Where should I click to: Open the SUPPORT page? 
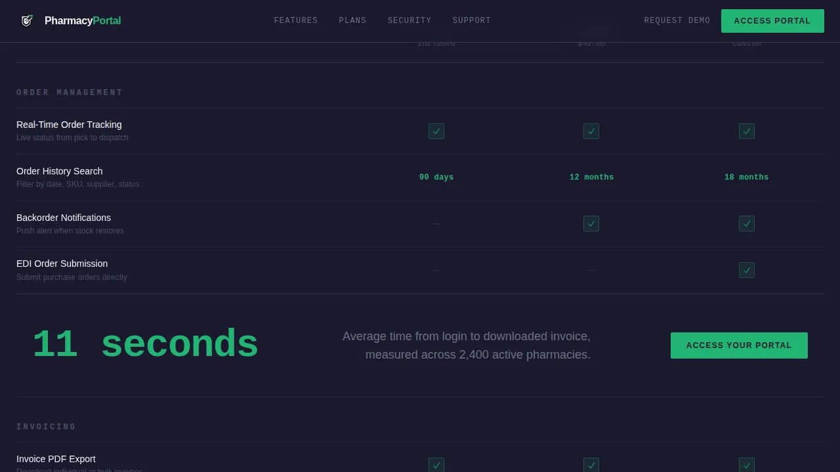coord(471,20)
